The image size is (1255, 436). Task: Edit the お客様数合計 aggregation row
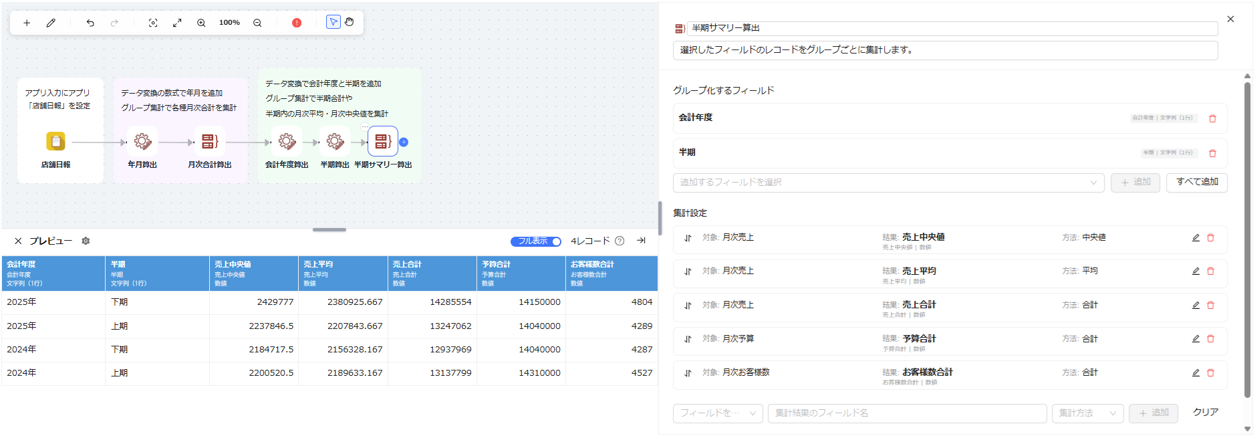point(1196,372)
